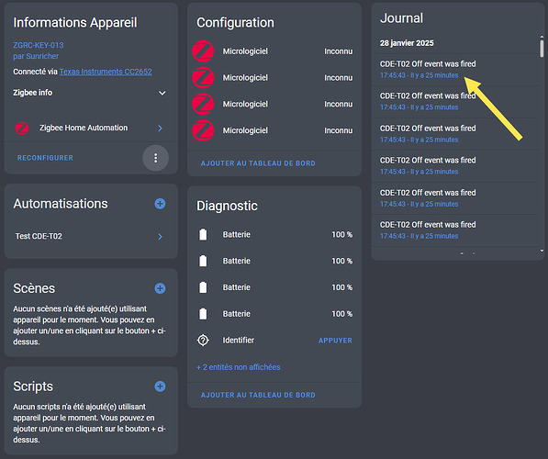Click the last Batterie 100 % entry

click(x=274, y=314)
